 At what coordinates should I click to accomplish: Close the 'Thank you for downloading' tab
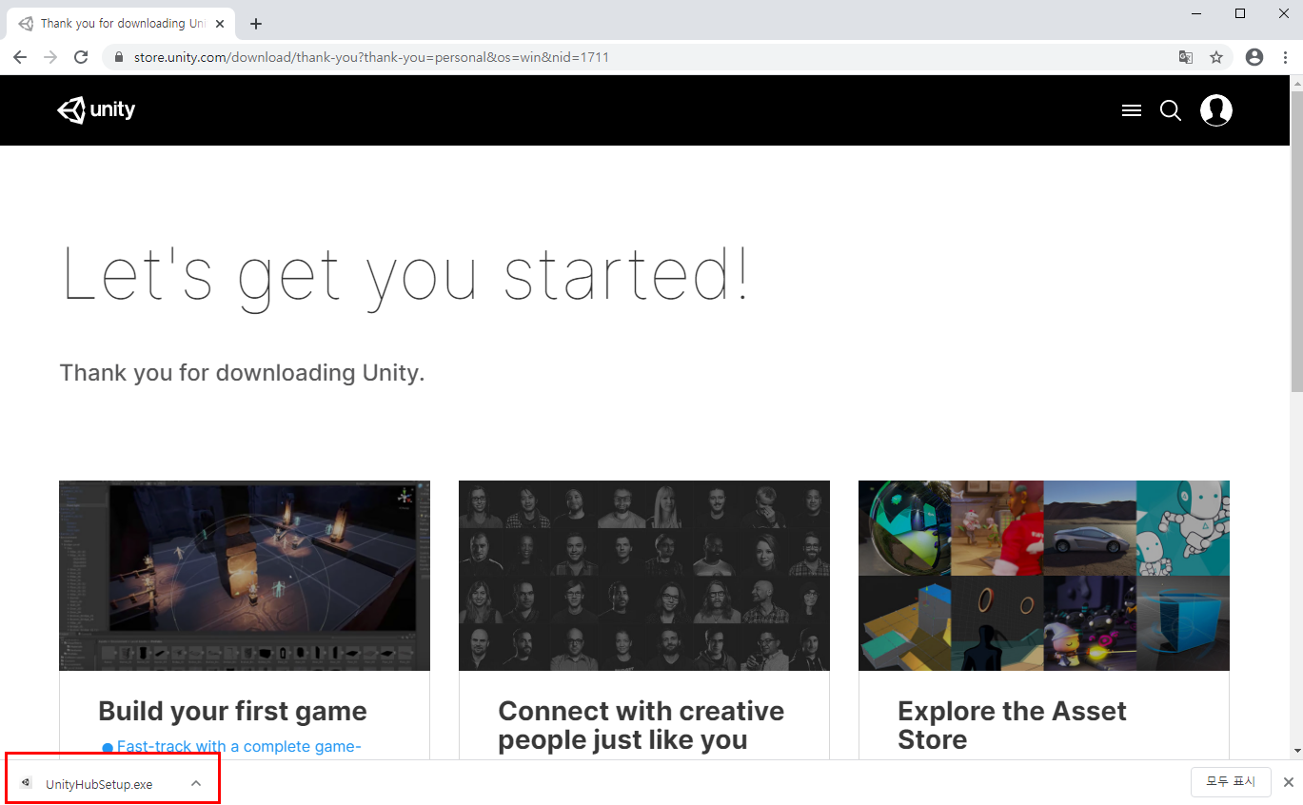(x=220, y=24)
